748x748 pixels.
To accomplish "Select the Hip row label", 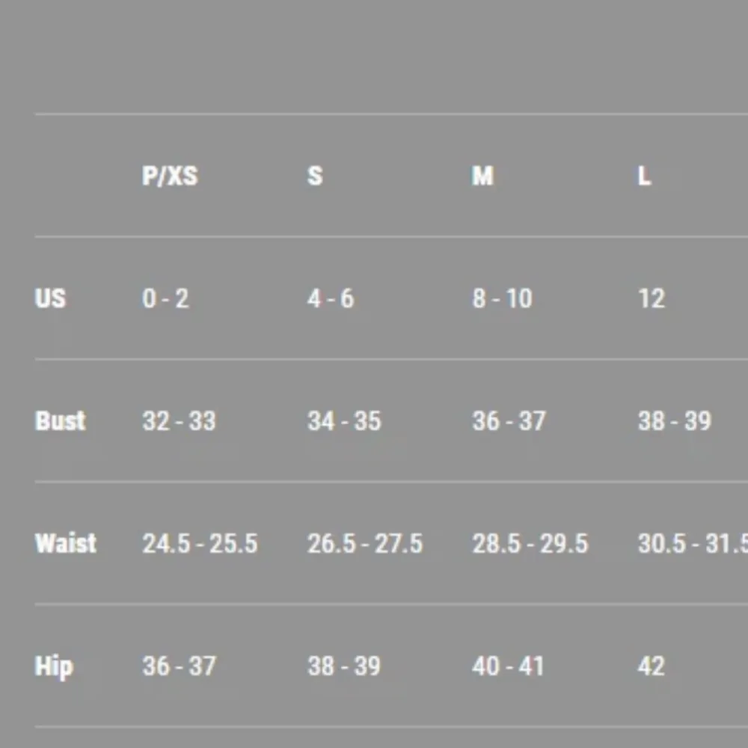I will coord(54,666).
